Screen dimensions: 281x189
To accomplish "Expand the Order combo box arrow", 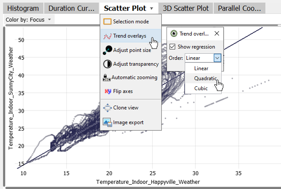I will (x=218, y=58).
